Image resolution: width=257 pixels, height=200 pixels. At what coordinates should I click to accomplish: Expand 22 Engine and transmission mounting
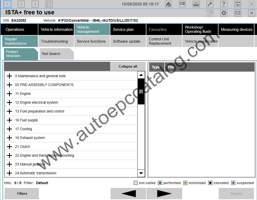tap(10, 155)
